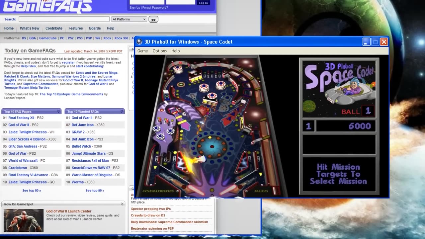Select the PS2 platform link
The image size is (425, 239).
coord(71,38)
